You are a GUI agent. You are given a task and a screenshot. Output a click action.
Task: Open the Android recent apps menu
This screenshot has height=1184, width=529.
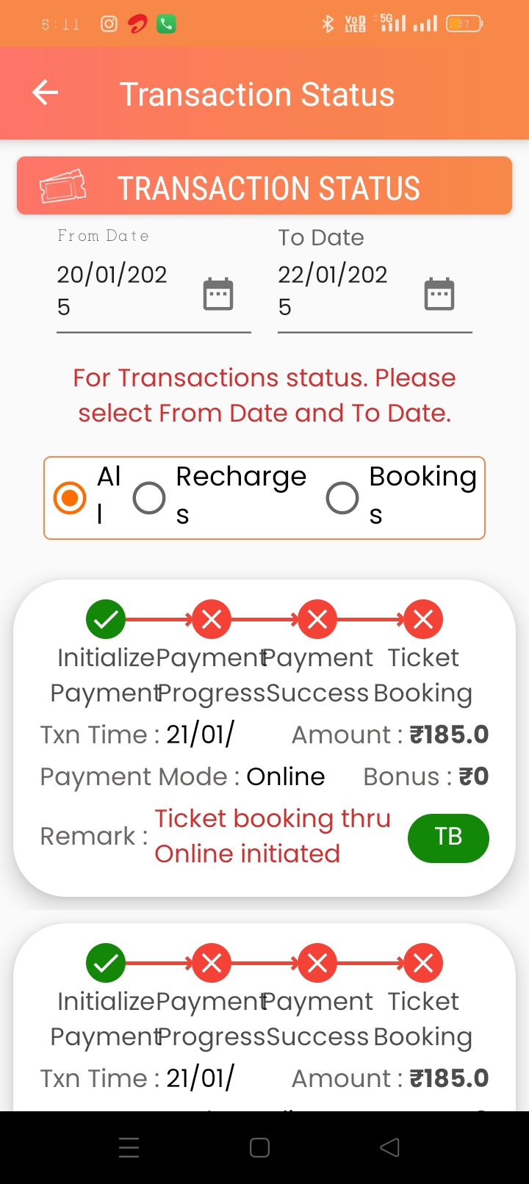[129, 1147]
